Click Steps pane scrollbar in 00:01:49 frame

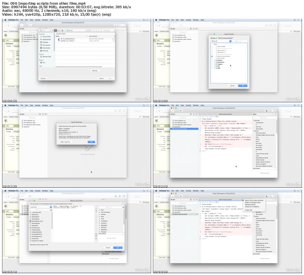pos(277,126)
